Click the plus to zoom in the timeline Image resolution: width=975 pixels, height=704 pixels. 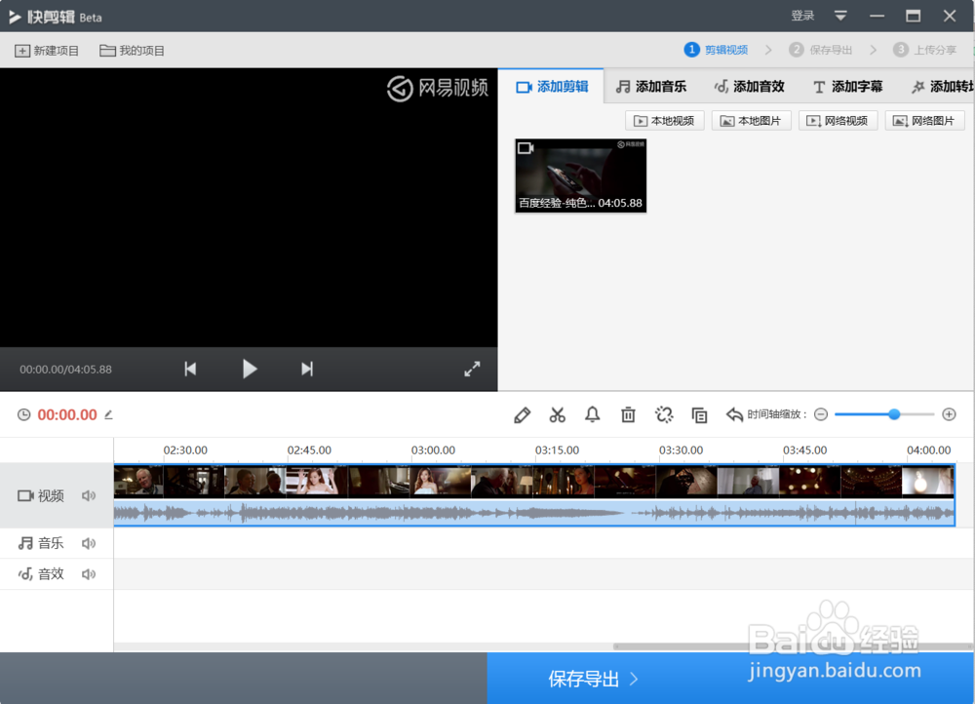pos(949,413)
